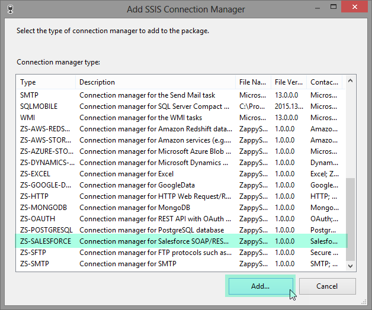Click the File Na... column header
The width and height of the screenshot is (372, 310).
[253, 82]
